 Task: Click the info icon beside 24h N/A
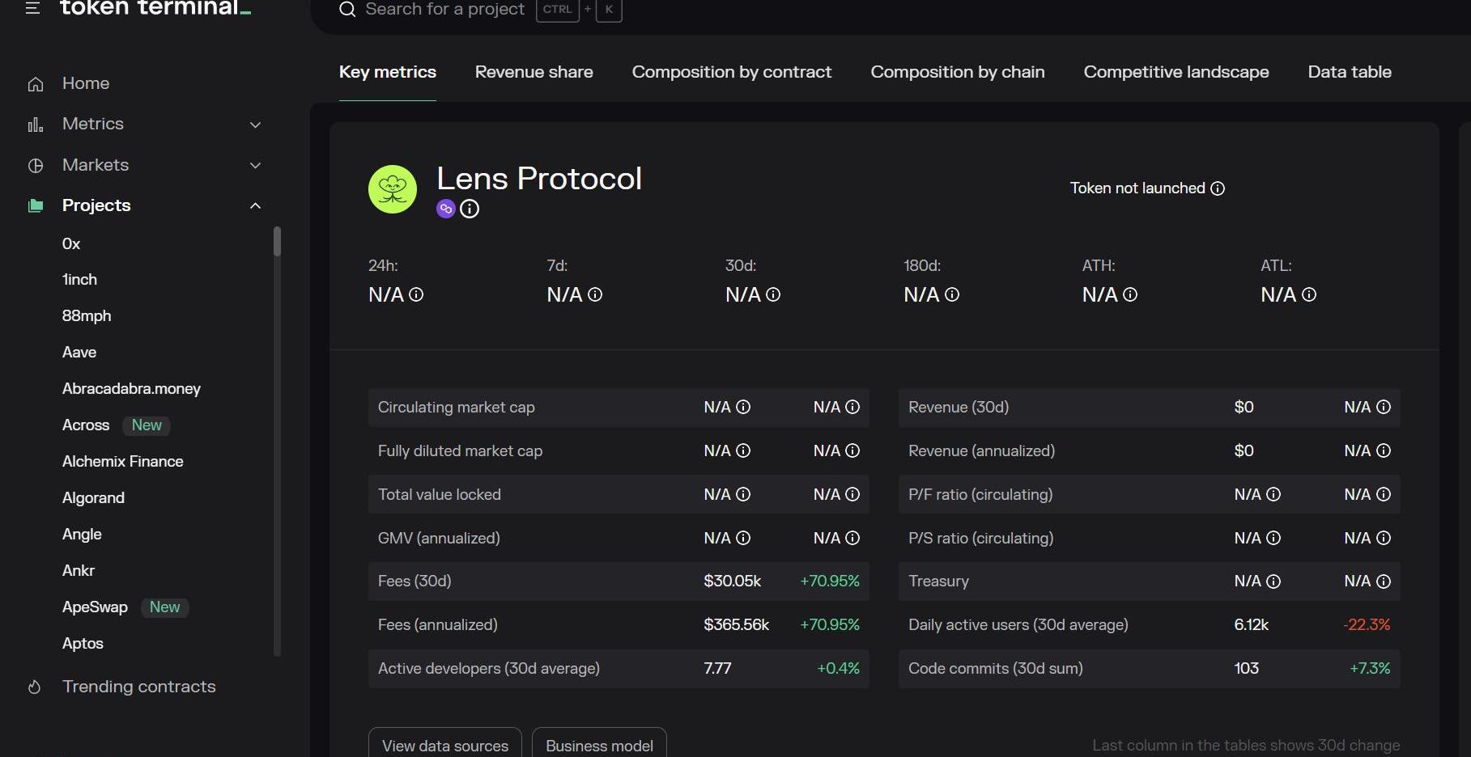coord(416,294)
